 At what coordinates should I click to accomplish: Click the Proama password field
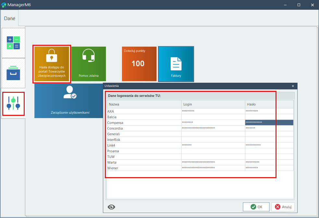pos(269,151)
